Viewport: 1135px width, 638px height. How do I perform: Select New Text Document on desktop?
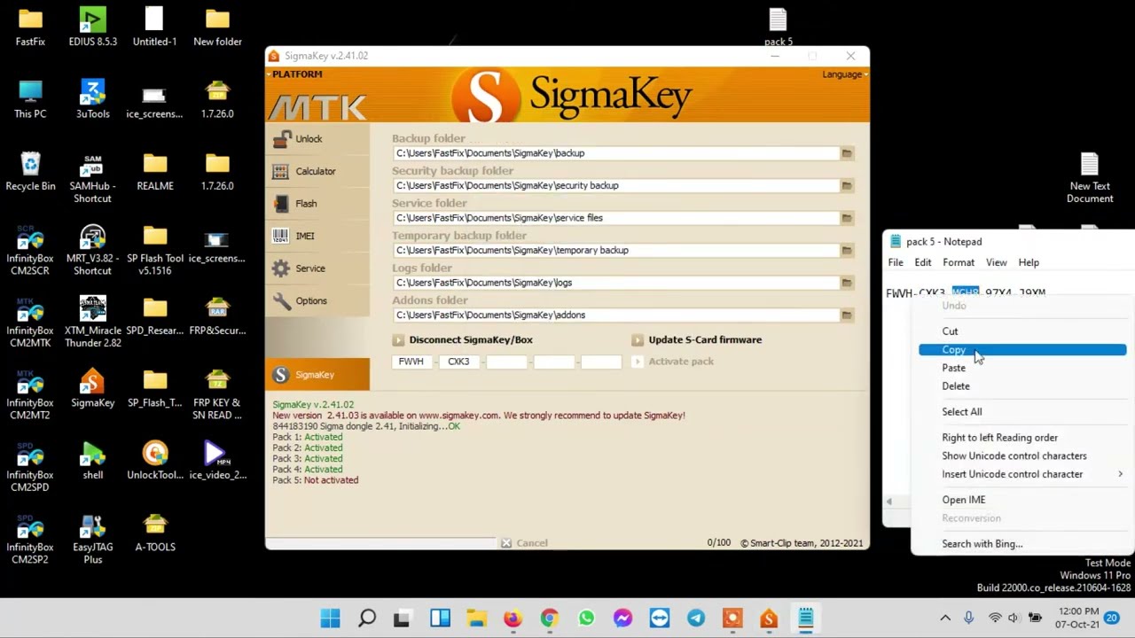pos(1090,178)
